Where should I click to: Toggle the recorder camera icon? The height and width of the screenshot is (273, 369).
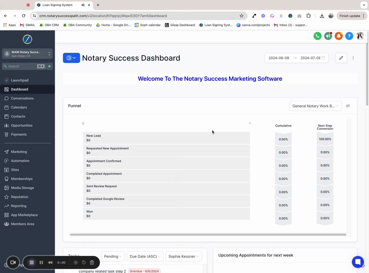coord(13,262)
